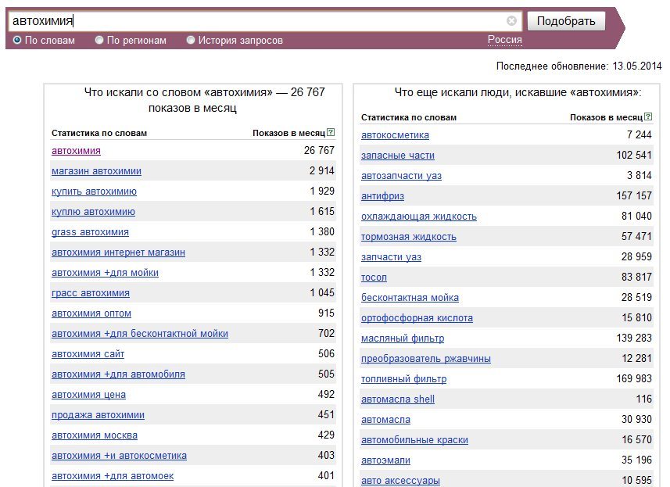This screenshot has width=670, height=487.
Task: Click the value '26 767' in the автохимия row
Action: pos(319,150)
